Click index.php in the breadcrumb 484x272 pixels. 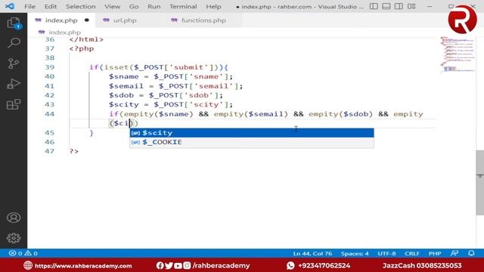(x=64, y=32)
